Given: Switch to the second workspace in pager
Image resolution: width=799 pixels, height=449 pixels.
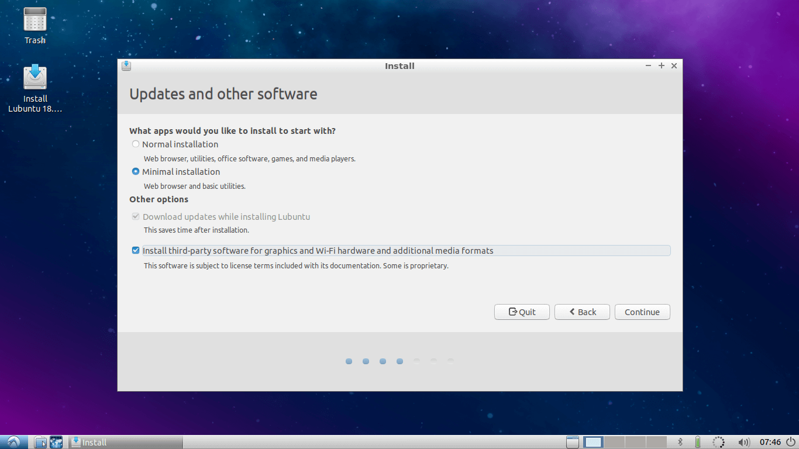Looking at the screenshot, I should click(614, 442).
